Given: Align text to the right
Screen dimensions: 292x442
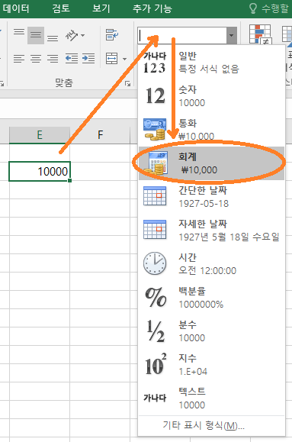Looking at the screenshot, I should [53, 58].
